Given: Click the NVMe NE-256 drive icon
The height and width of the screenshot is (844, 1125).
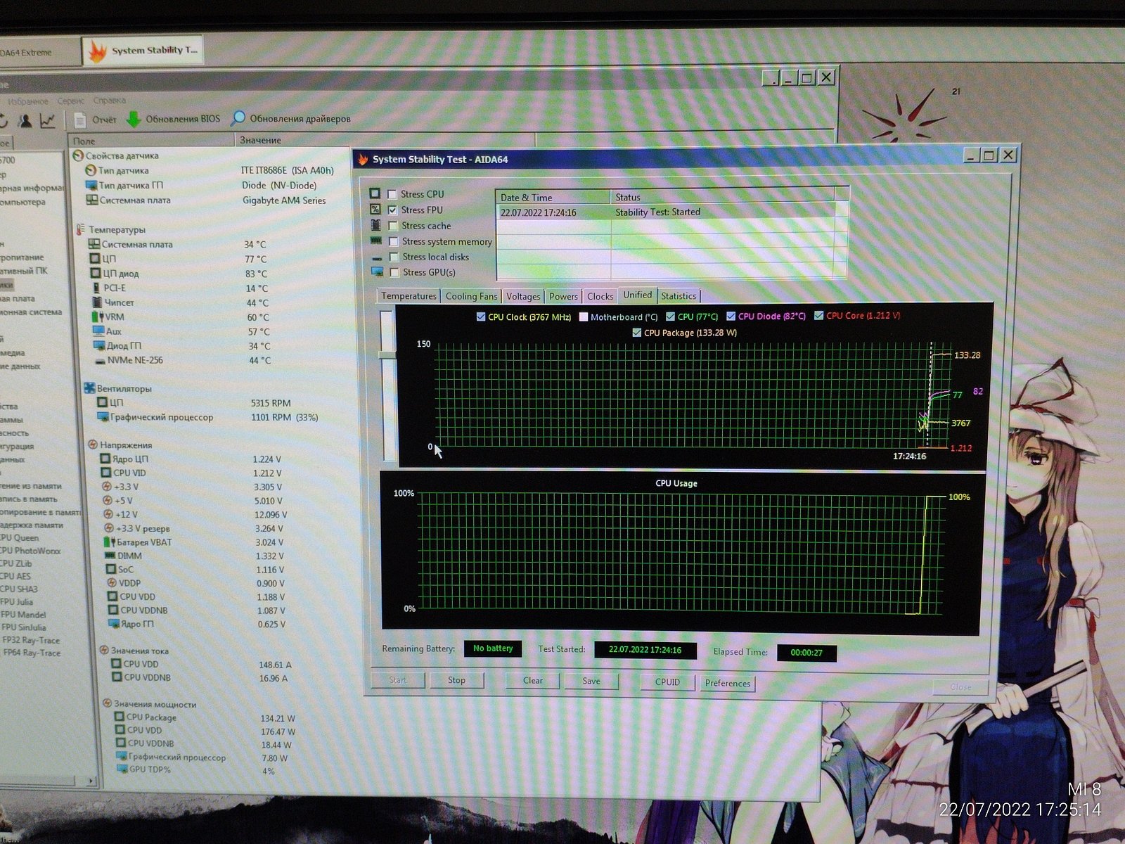Looking at the screenshot, I should click(x=101, y=360).
